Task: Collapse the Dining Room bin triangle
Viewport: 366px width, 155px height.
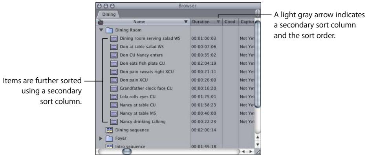Action: tap(101, 30)
